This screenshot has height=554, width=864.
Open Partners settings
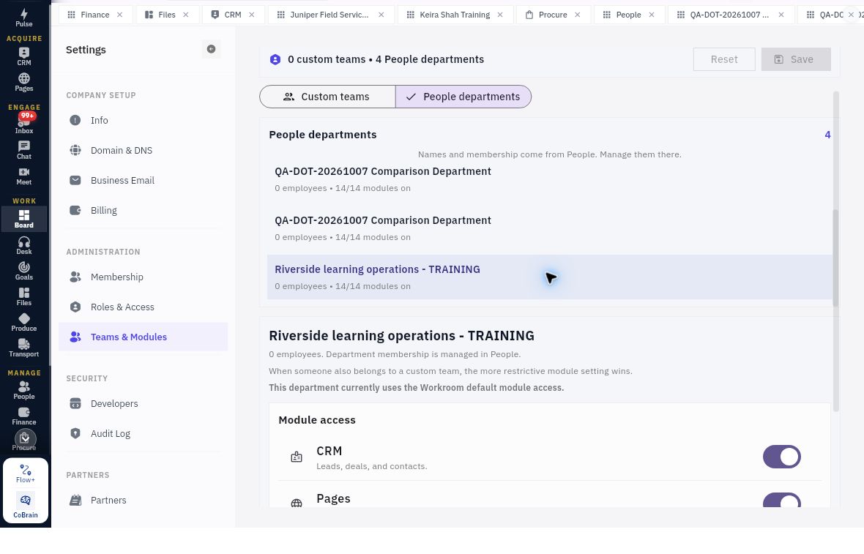click(144, 500)
